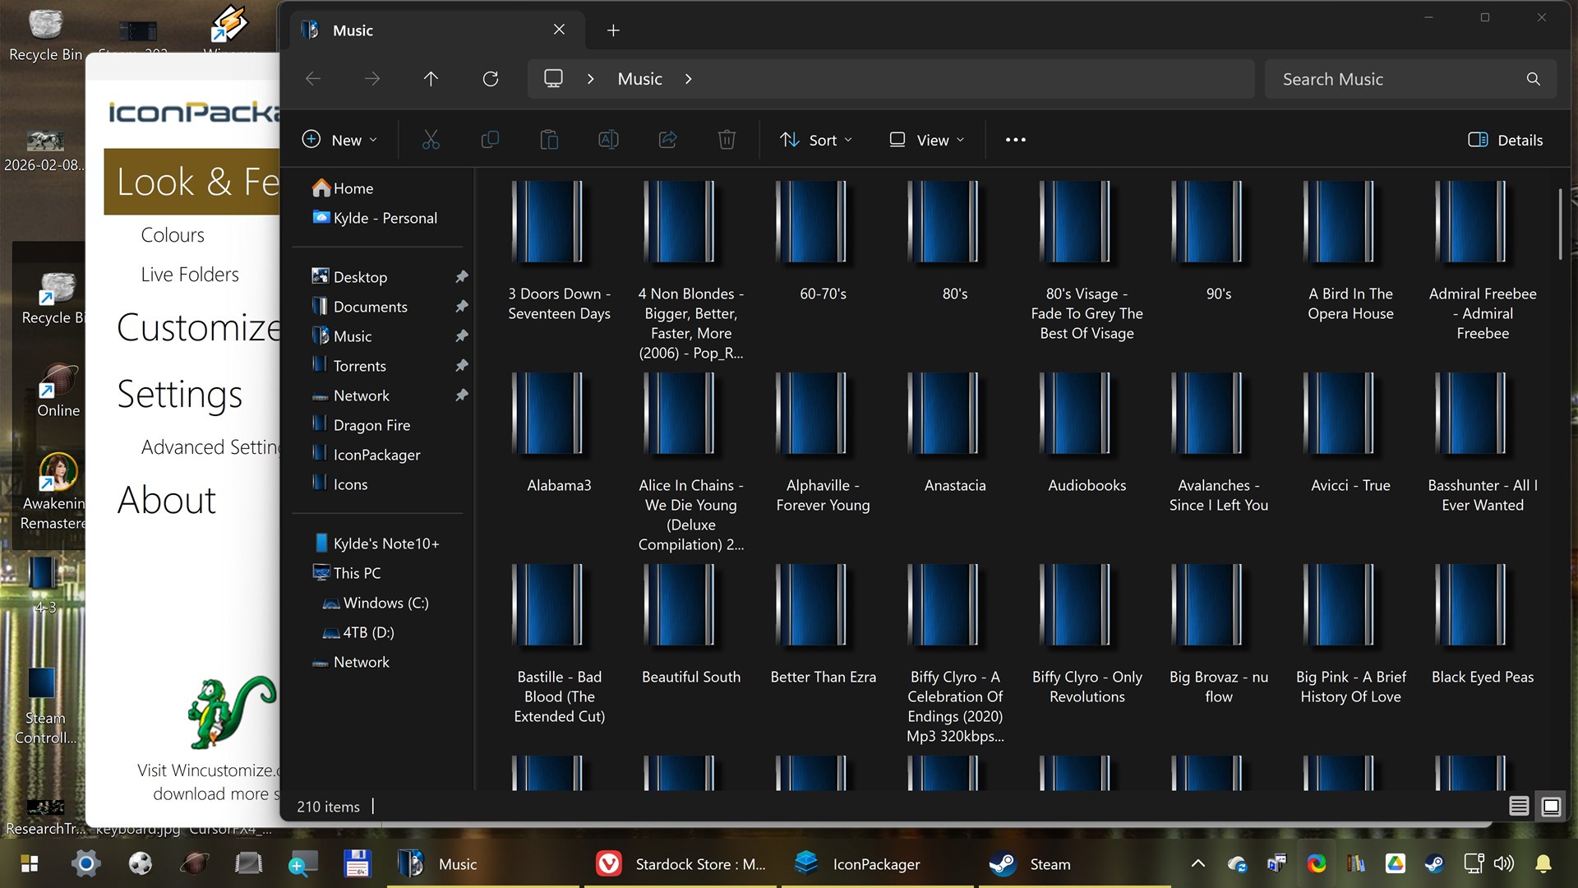Switch to the large thumbnails view in the status bar

[x=1551, y=807]
